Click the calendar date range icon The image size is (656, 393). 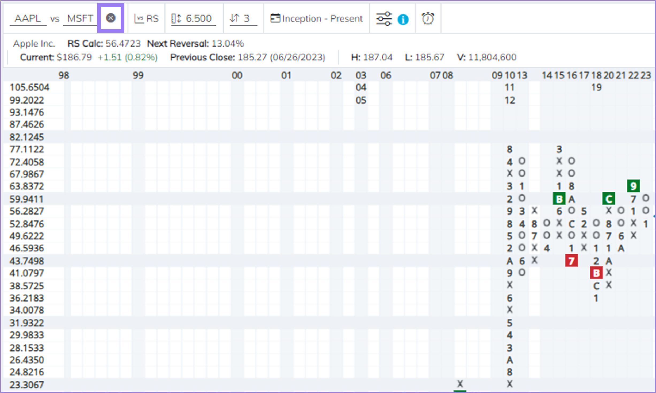coord(275,18)
